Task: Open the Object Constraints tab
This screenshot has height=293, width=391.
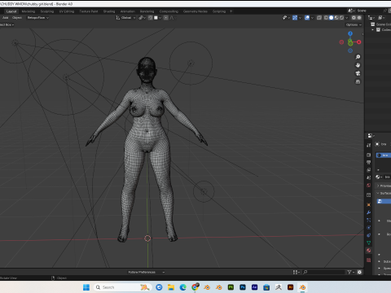Action: [x=368, y=235]
